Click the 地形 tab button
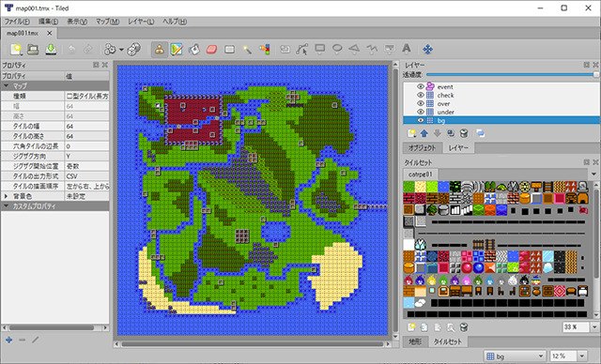 [415, 341]
